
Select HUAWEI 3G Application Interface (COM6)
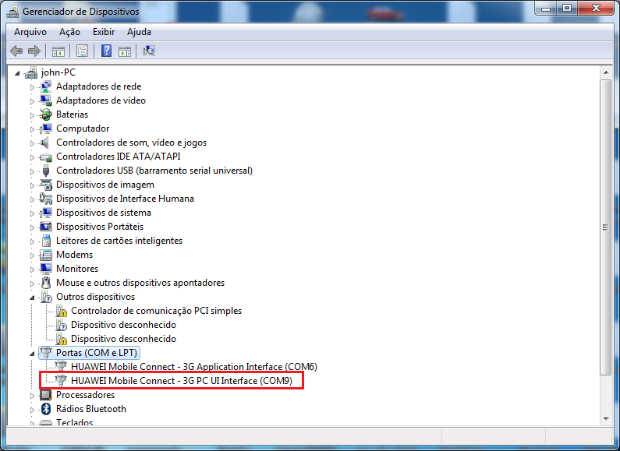(x=194, y=367)
